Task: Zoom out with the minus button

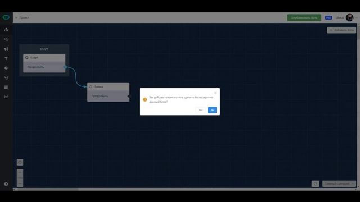Action: coord(20,183)
